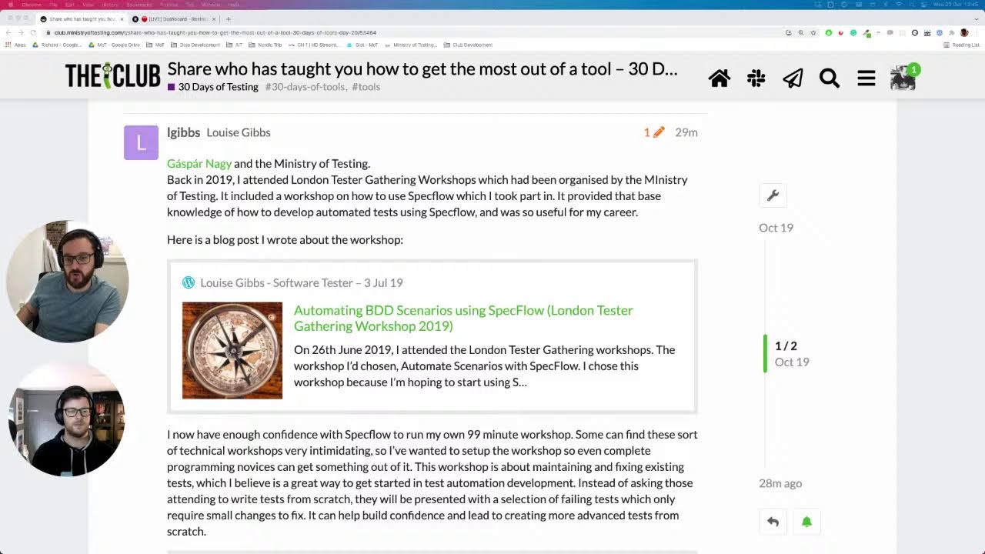This screenshot has height=554, width=985.
Task: Toggle the green notification bell
Action: click(x=806, y=522)
